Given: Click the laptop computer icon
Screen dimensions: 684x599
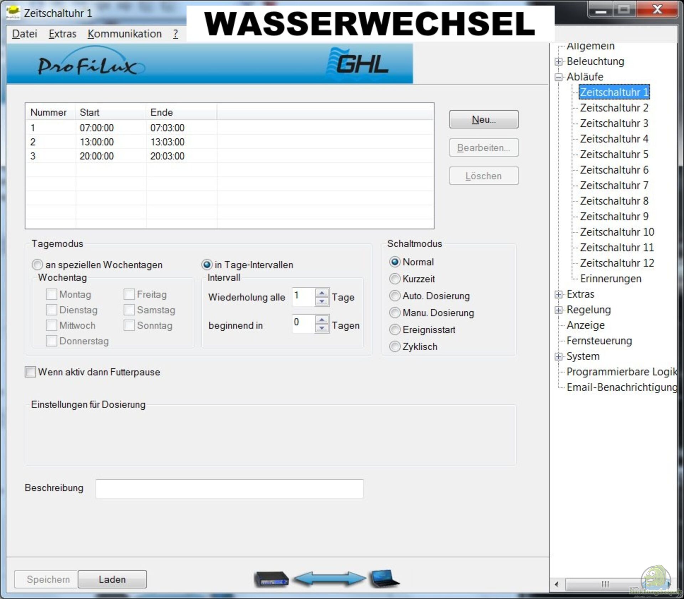Looking at the screenshot, I should 384,578.
